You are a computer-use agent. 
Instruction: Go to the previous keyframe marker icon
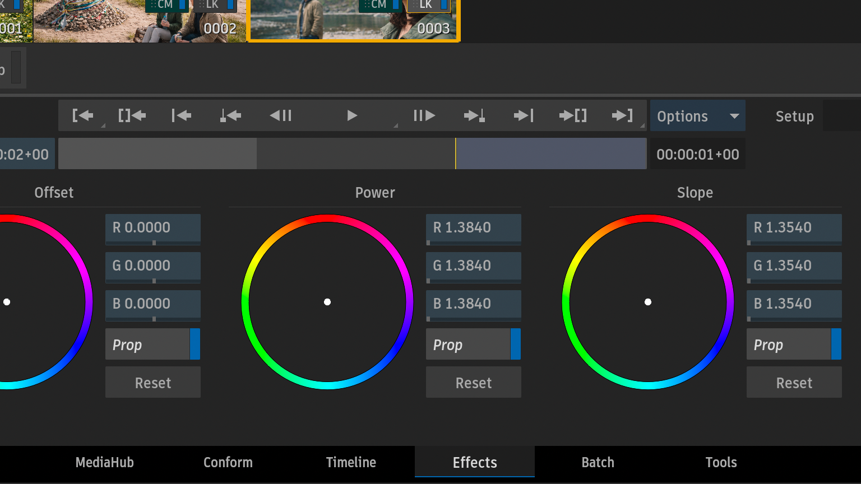coord(230,116)
